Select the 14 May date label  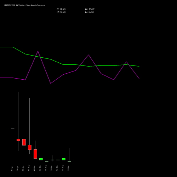57,168
